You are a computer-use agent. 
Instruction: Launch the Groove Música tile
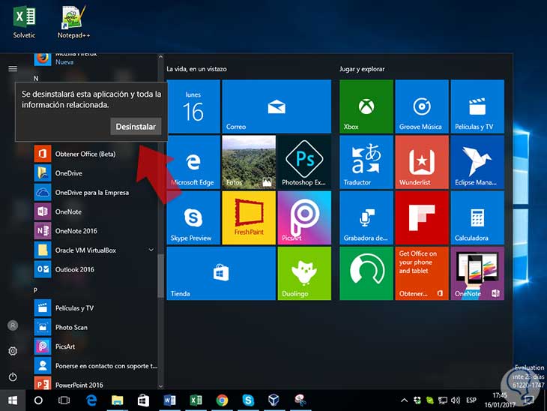421,106
